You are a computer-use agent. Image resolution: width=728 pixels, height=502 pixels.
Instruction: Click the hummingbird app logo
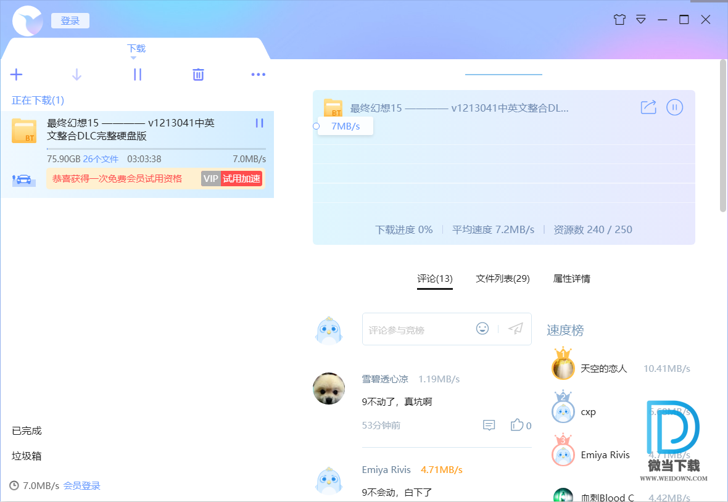click(28, 21)
